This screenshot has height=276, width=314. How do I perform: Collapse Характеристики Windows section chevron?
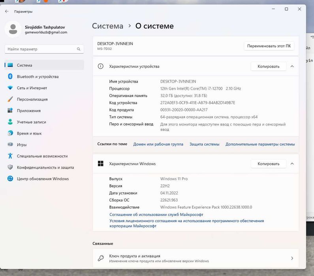click(292, 163)
